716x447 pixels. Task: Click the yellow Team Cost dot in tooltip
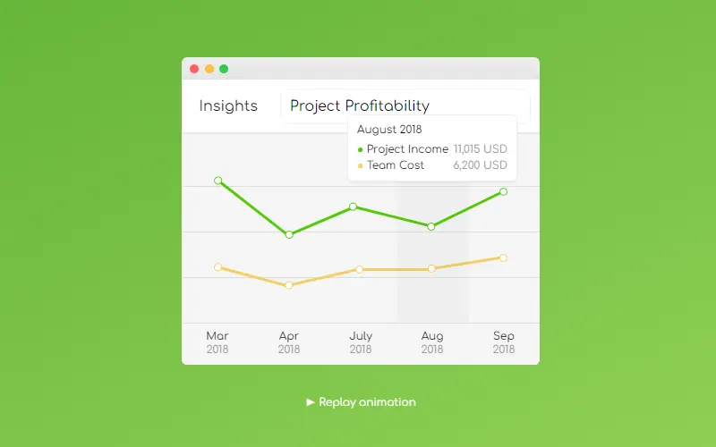tap(361, 165)
